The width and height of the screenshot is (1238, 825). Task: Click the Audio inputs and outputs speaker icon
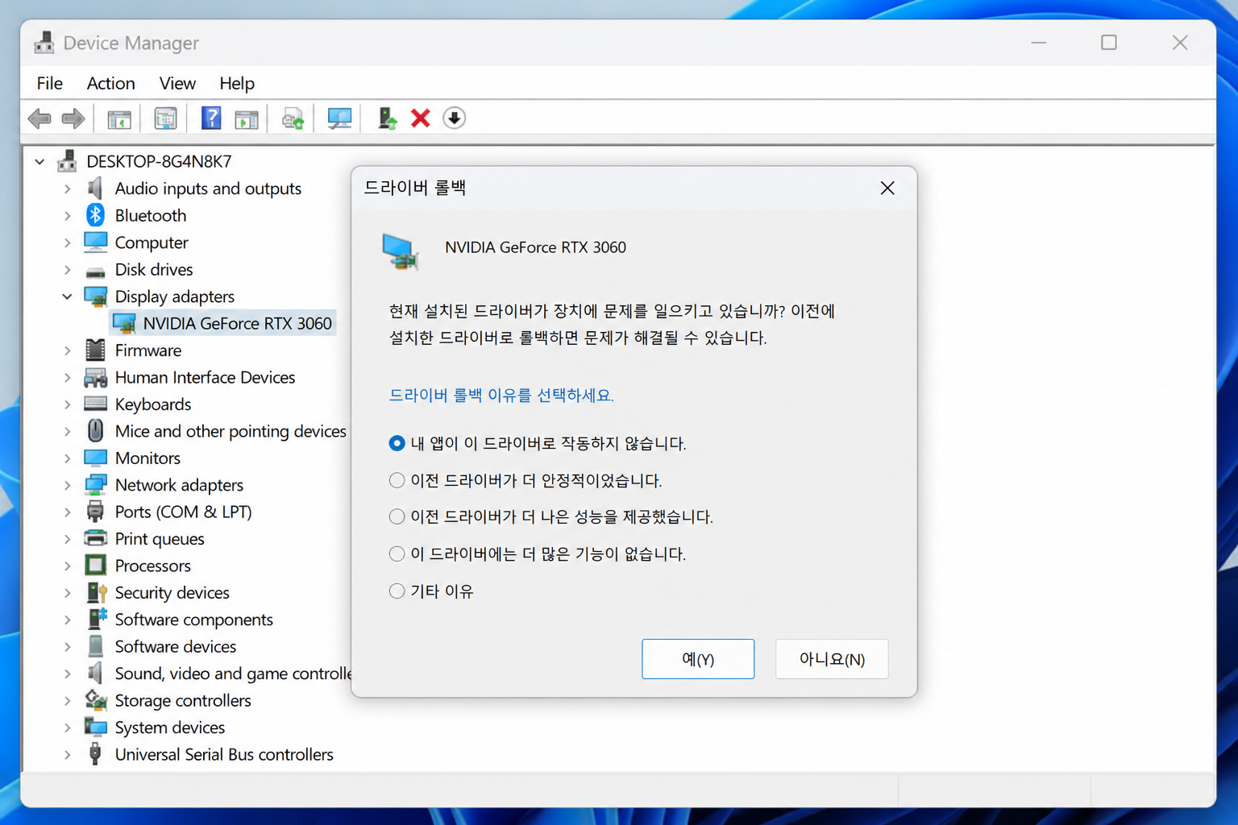[x=95, y=188]
